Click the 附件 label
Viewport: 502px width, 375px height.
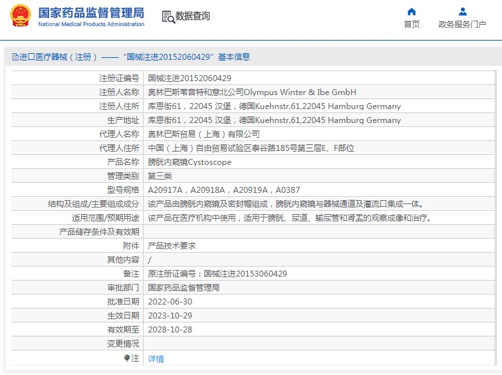click(x=131, y=246)
